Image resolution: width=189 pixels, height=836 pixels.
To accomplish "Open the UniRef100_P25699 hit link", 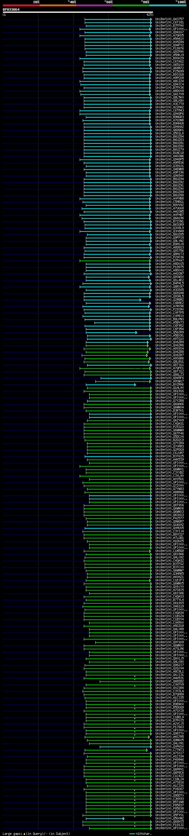I will (169, 71).
